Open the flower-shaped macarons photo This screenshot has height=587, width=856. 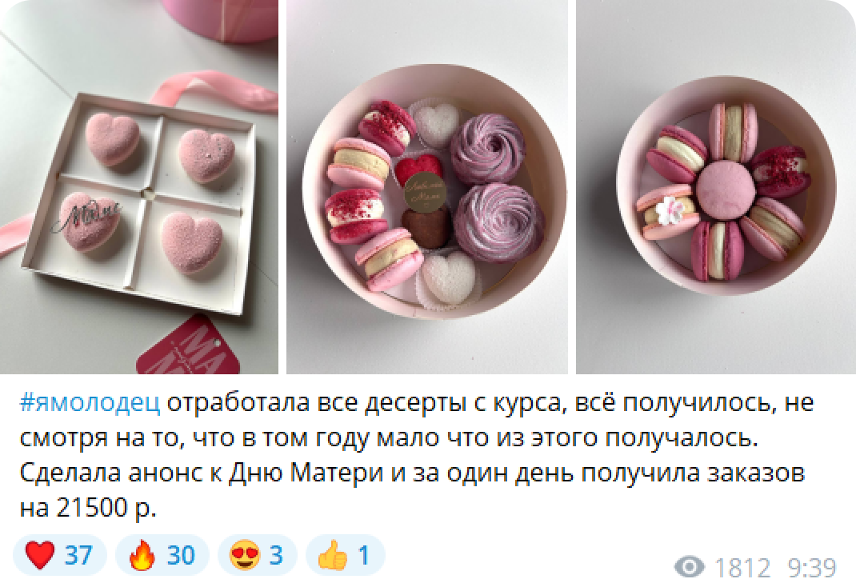click(x=716, y=186)
